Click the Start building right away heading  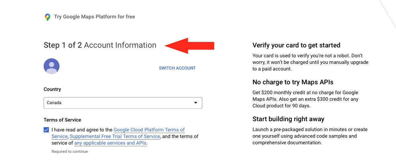[x=288, y=119]
